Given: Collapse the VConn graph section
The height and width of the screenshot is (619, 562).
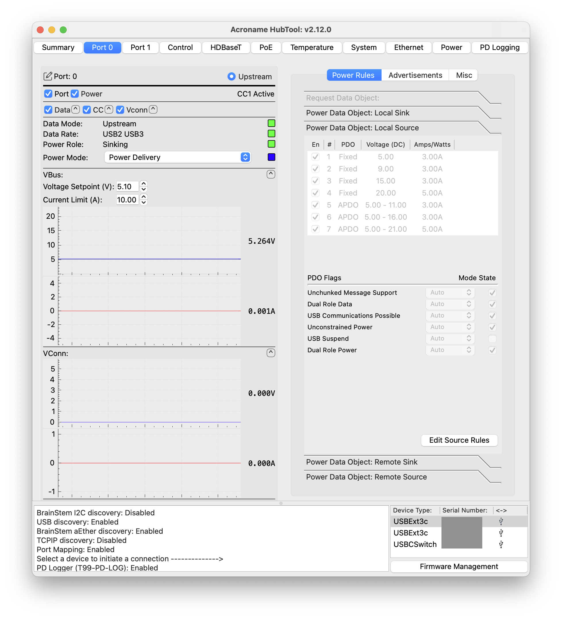Looking at the screenshot, I should (x=271, y=353).
